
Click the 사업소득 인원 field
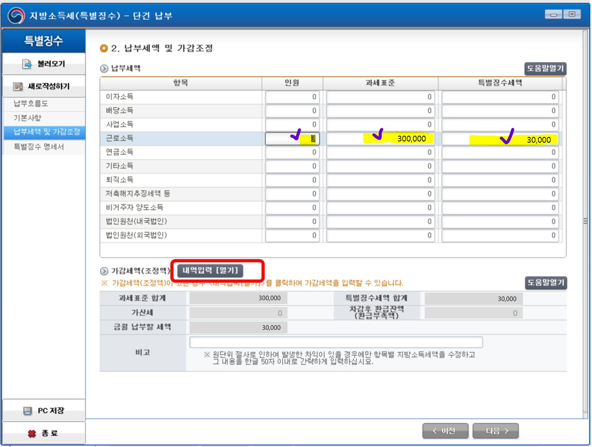coord(292,125)
